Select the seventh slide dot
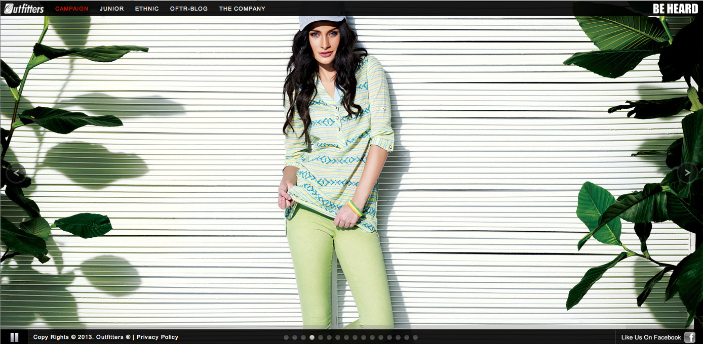Image resolution: width=703 pixels, height=344 pixels. 338,337
